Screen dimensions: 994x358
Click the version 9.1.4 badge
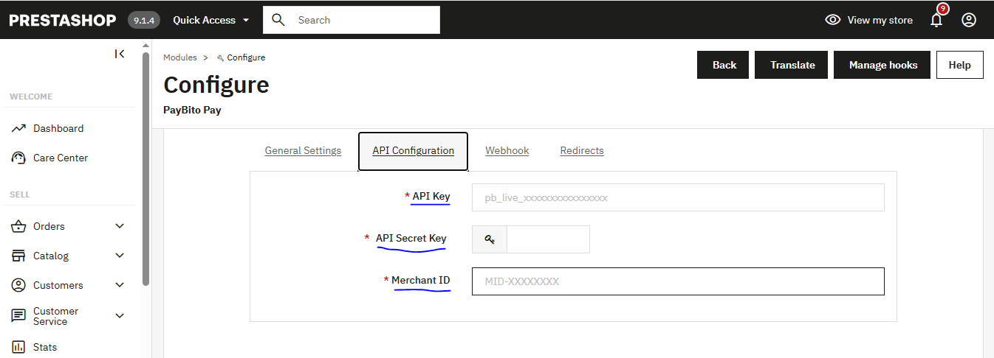click(x=144, y=20)
